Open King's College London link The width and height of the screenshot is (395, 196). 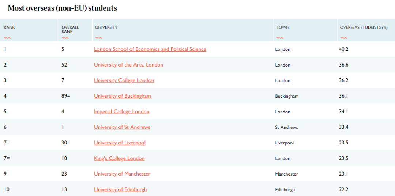tap(119, 158)
